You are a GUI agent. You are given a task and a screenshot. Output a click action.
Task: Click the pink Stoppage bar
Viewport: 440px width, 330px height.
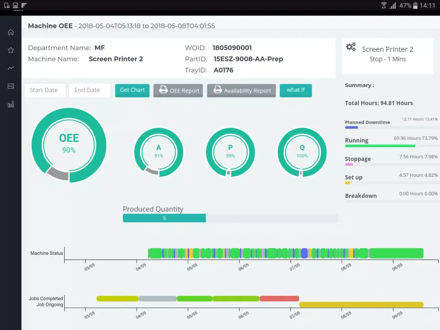click(x=349, y=165)
